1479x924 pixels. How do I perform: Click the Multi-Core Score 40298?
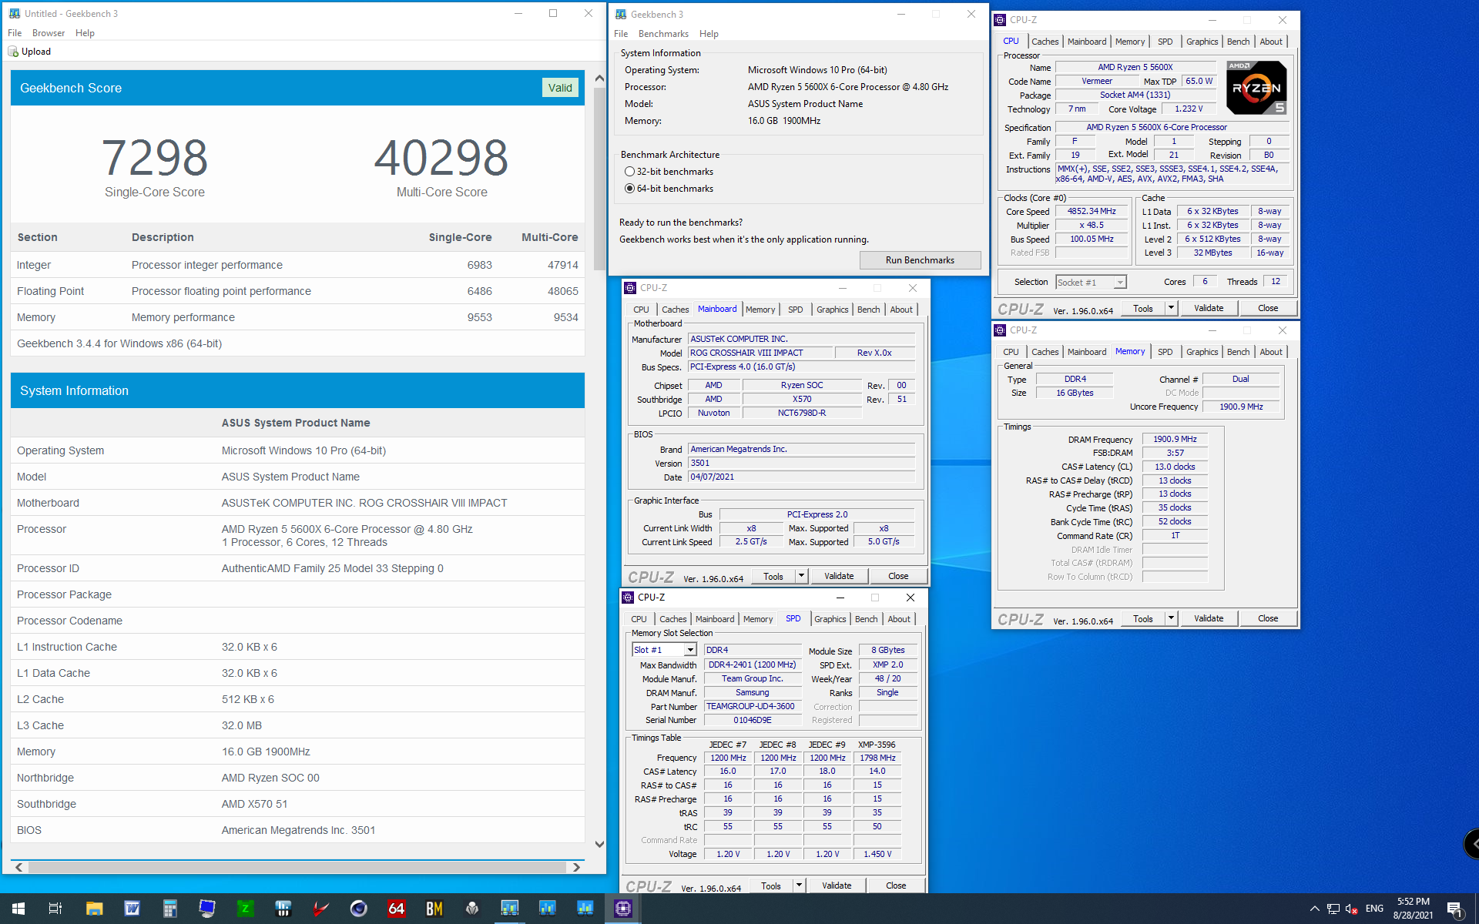click(441, 157)
